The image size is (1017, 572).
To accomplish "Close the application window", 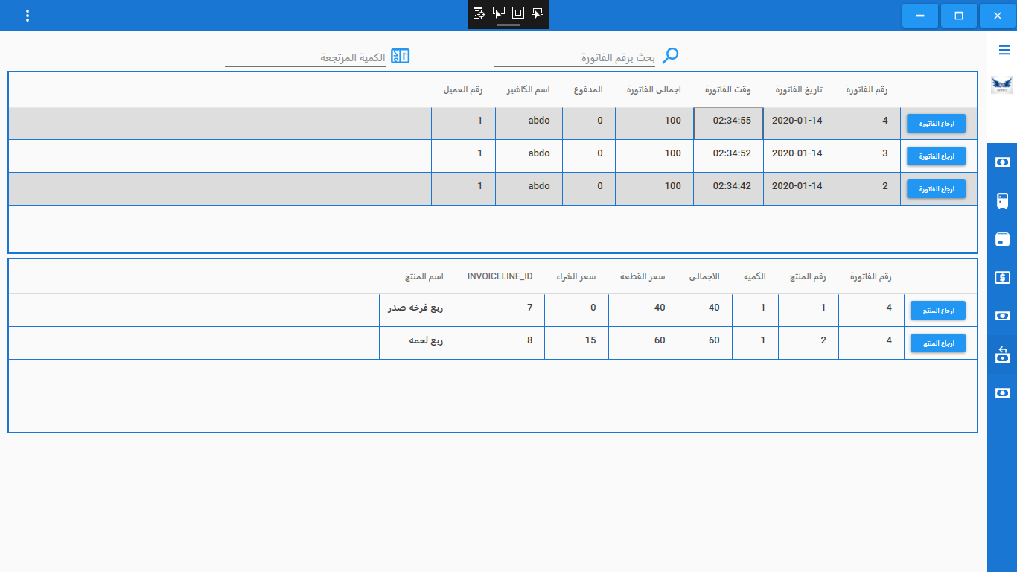I will (998, 16).
